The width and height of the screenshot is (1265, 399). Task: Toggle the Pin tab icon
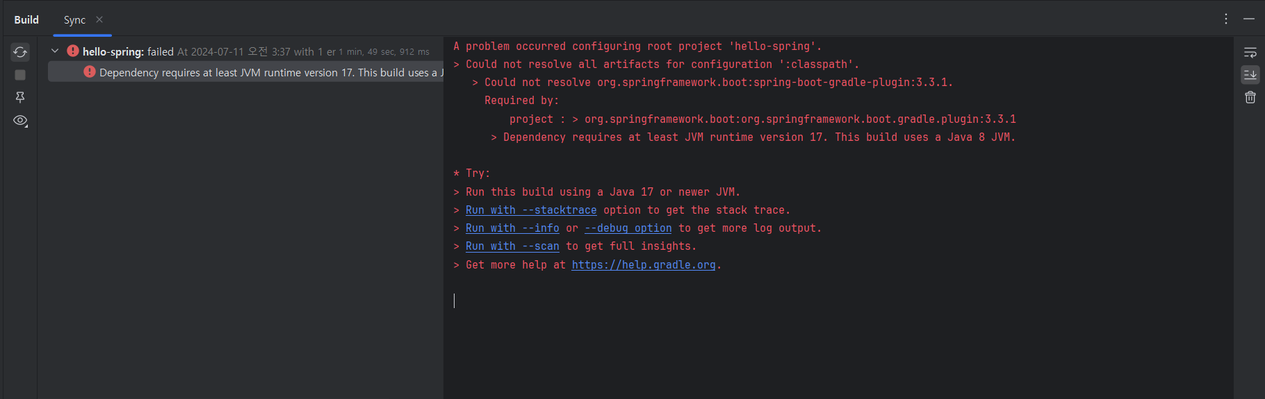[x=20, y=98]
